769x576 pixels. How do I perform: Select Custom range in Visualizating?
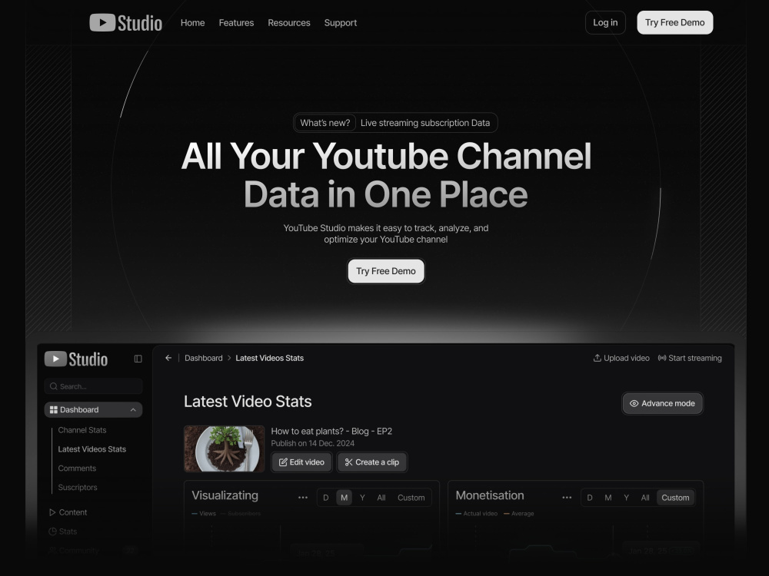411,498
